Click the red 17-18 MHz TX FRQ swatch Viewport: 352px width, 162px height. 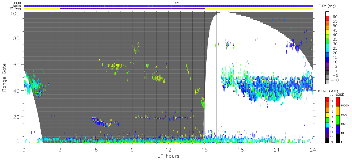point(328,99)
